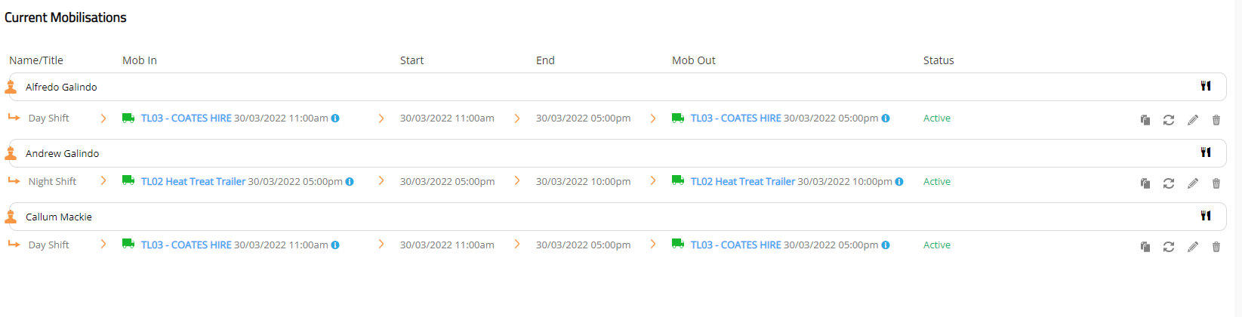1242x317 pixels.
Task: Edit Callum Mackie's Day Shift mobilisation
Action: (x=1193, y=247)
